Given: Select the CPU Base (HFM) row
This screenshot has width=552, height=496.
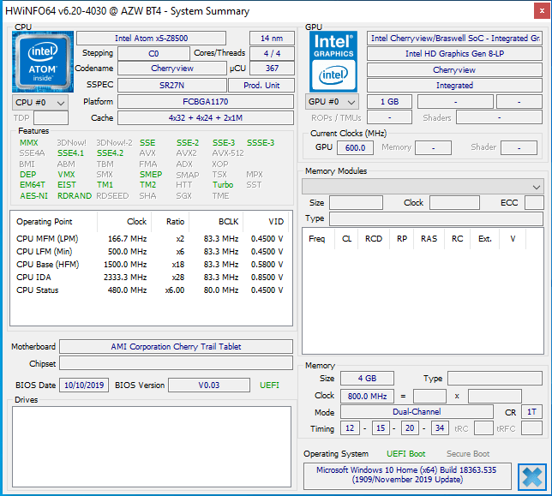Looking at the screenshot, I should [x=150, y=264].
